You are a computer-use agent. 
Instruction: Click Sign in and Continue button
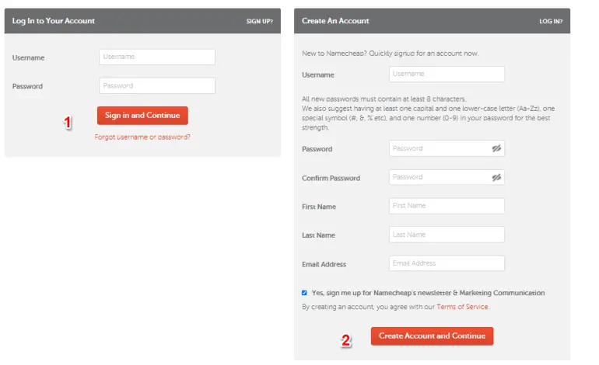pyautogui.click(x=142, y=116)
